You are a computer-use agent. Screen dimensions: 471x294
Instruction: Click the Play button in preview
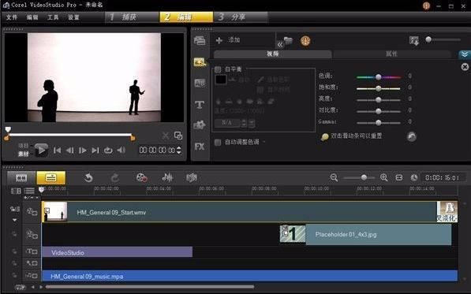click(41, 150)
